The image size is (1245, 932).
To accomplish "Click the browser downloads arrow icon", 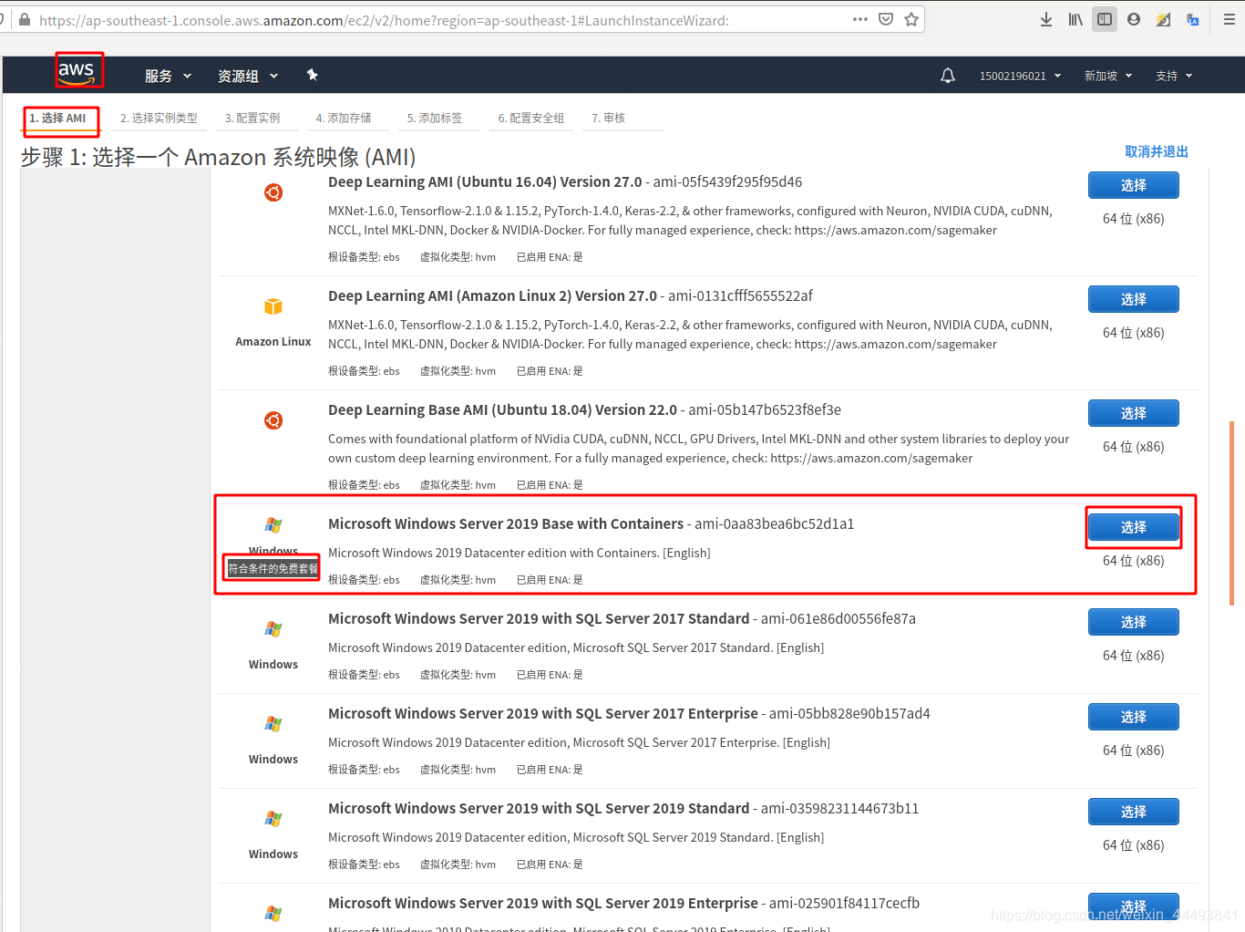I will point(1046,19).
